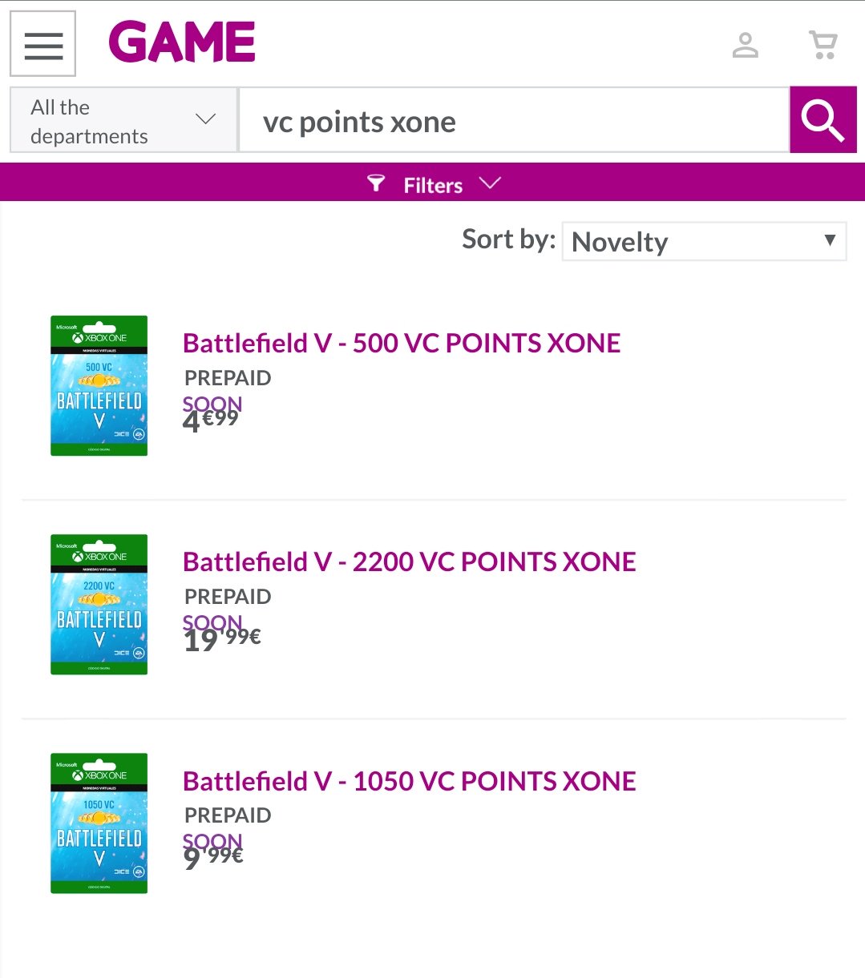Expand the All the departments dropdown
This screenshot has width=865, height=978.
[x=123, y=121]
